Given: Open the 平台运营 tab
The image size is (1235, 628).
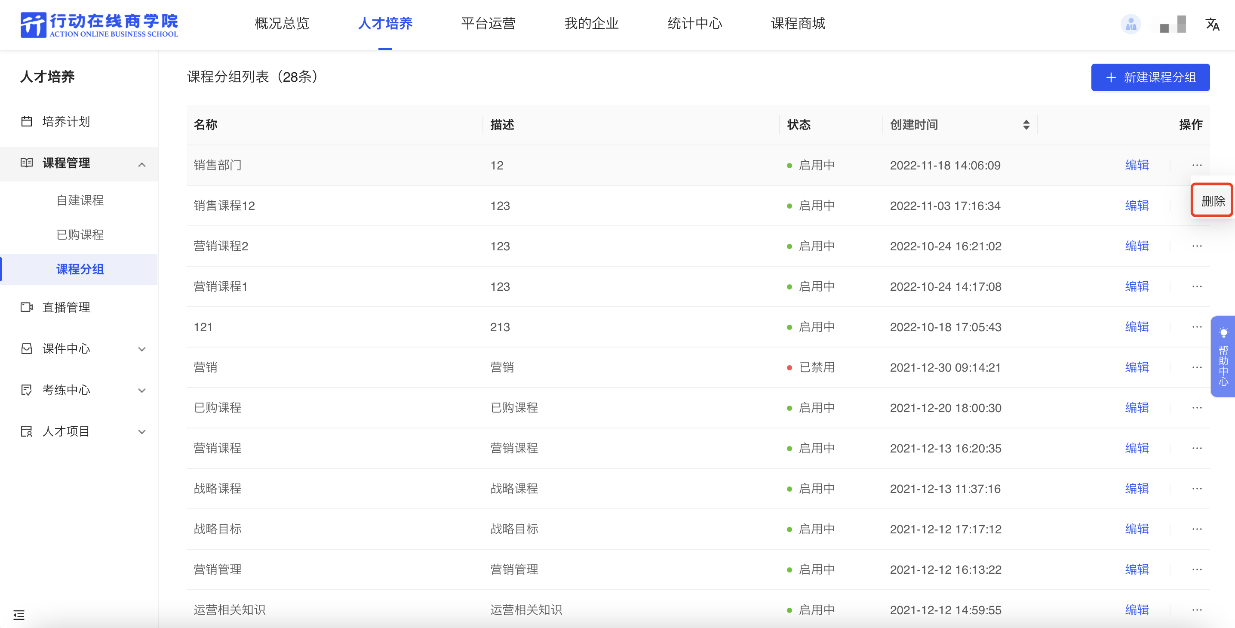Looking at the screenshot, I should (488, 24).
